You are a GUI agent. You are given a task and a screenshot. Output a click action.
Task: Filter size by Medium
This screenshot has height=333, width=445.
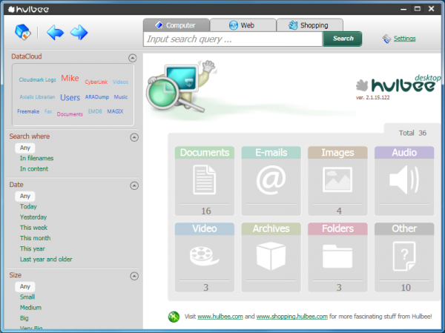coord(30,308)
